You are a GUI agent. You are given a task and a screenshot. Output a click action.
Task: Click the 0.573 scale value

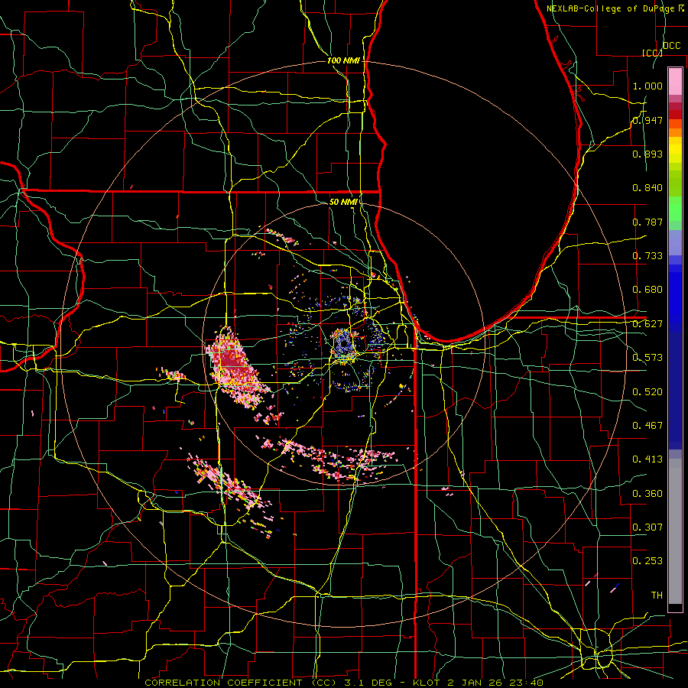pos(647,358)
